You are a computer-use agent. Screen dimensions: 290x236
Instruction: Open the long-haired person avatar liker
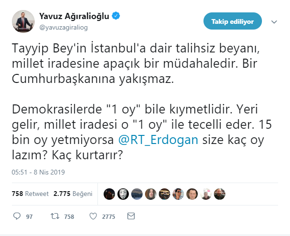pyautogui.click(x=151, y=194)
